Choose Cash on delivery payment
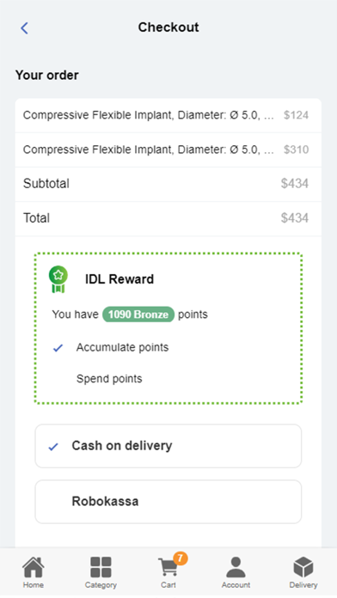Image resolution: width=337 pixels, height=598 pixels. [168, 446]
